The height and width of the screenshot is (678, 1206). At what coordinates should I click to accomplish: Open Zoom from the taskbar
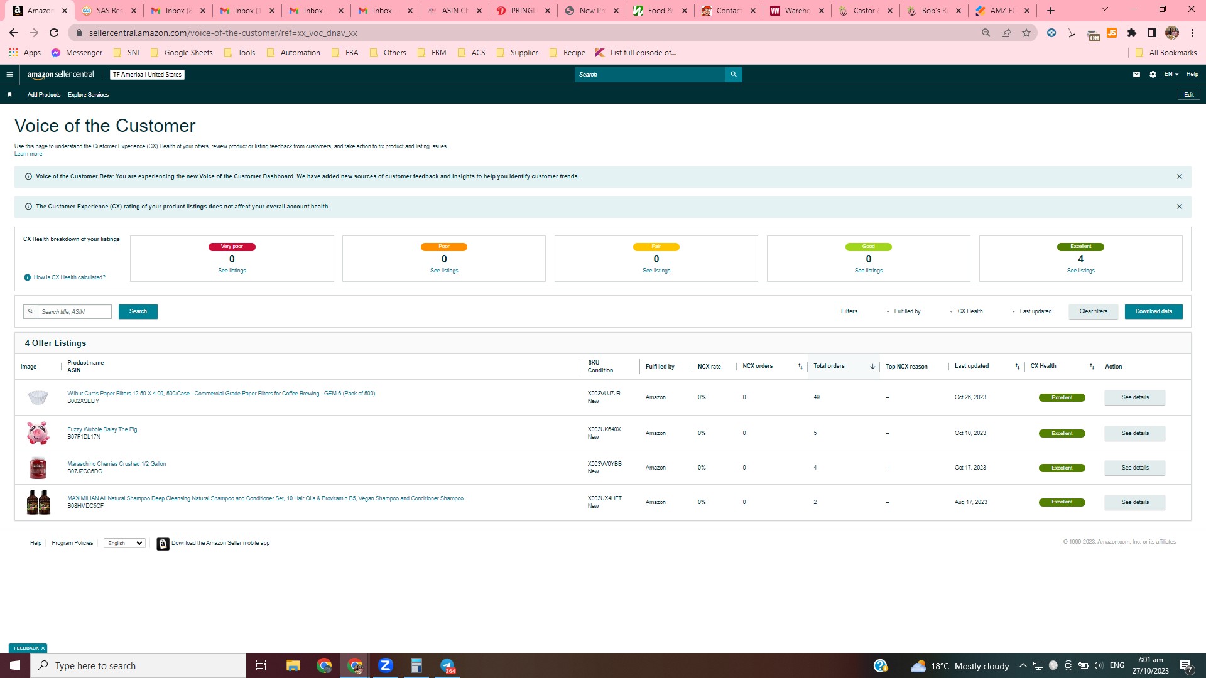point(386,665)
